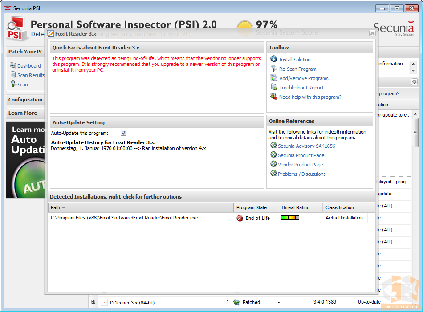This screenshot has height=312, width=423.
Task: Open the Patch Your PC sidebar section
Action: (26, 52)
